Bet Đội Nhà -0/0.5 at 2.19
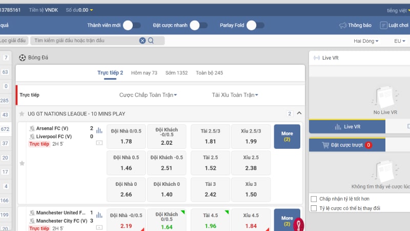This screenshot has width=410, height=231. [126, 220]
